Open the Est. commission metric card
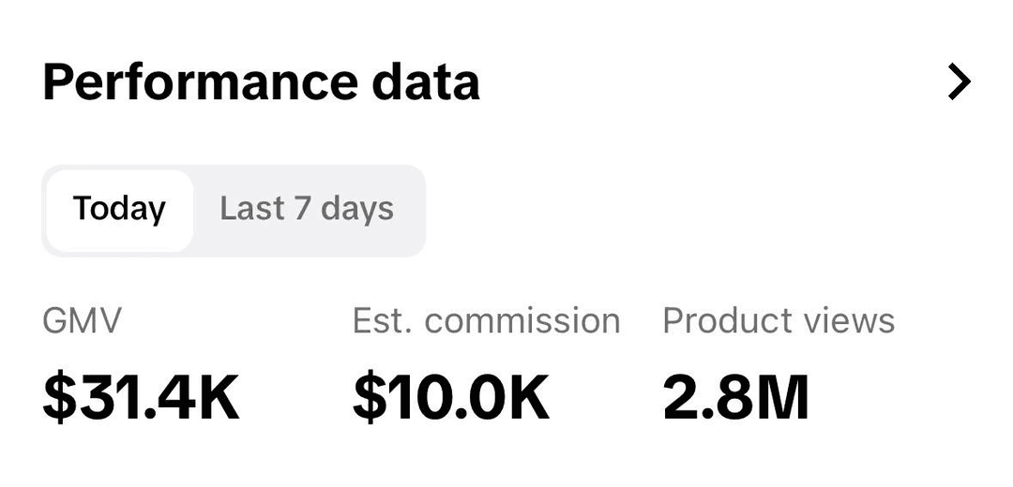 click(486, 365)
